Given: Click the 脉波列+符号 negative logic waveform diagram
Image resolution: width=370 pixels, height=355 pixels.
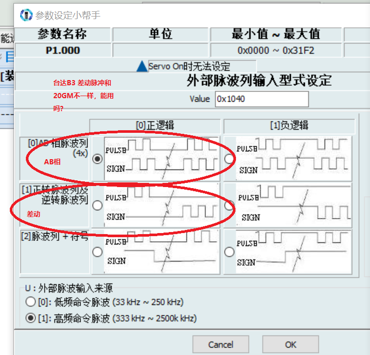Looking at the screenshot, I should pyautogui.click(x=294, y=252).
